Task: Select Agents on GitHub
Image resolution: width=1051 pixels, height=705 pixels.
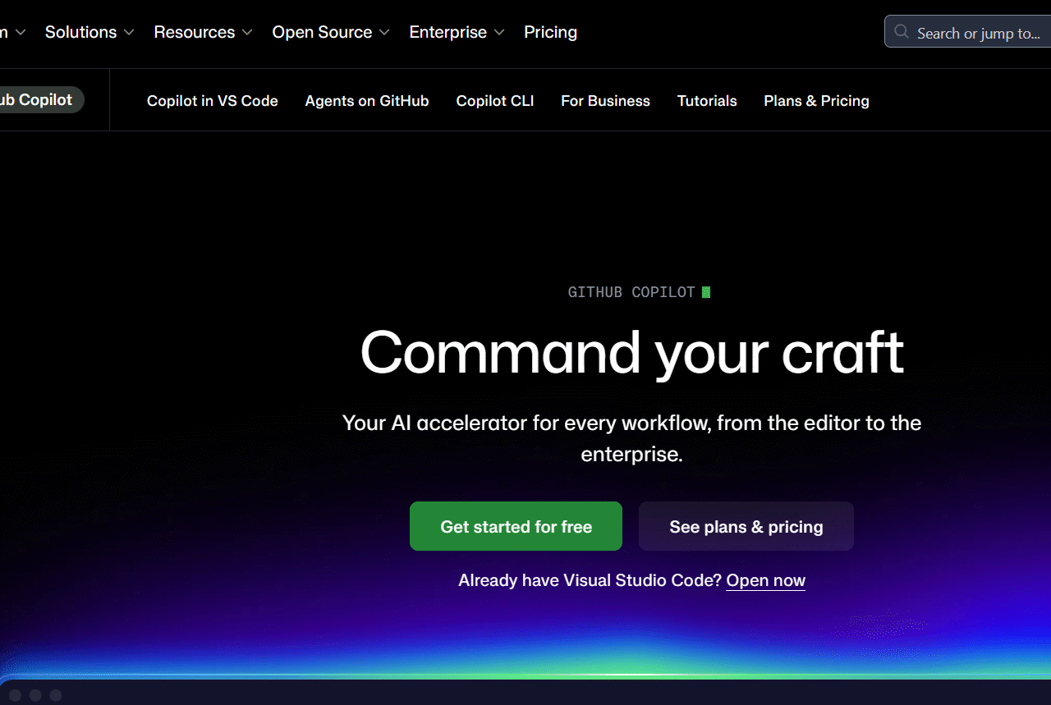Action: pos(366,100)
